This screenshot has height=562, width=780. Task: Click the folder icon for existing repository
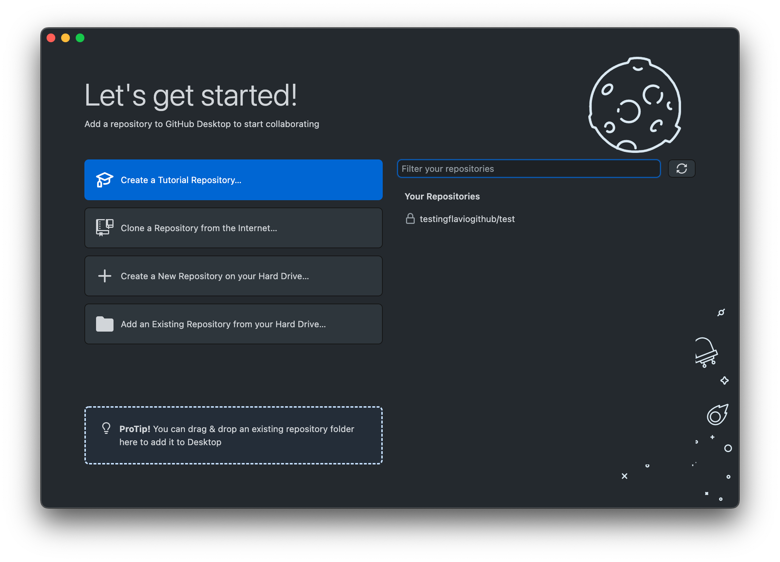104,324
